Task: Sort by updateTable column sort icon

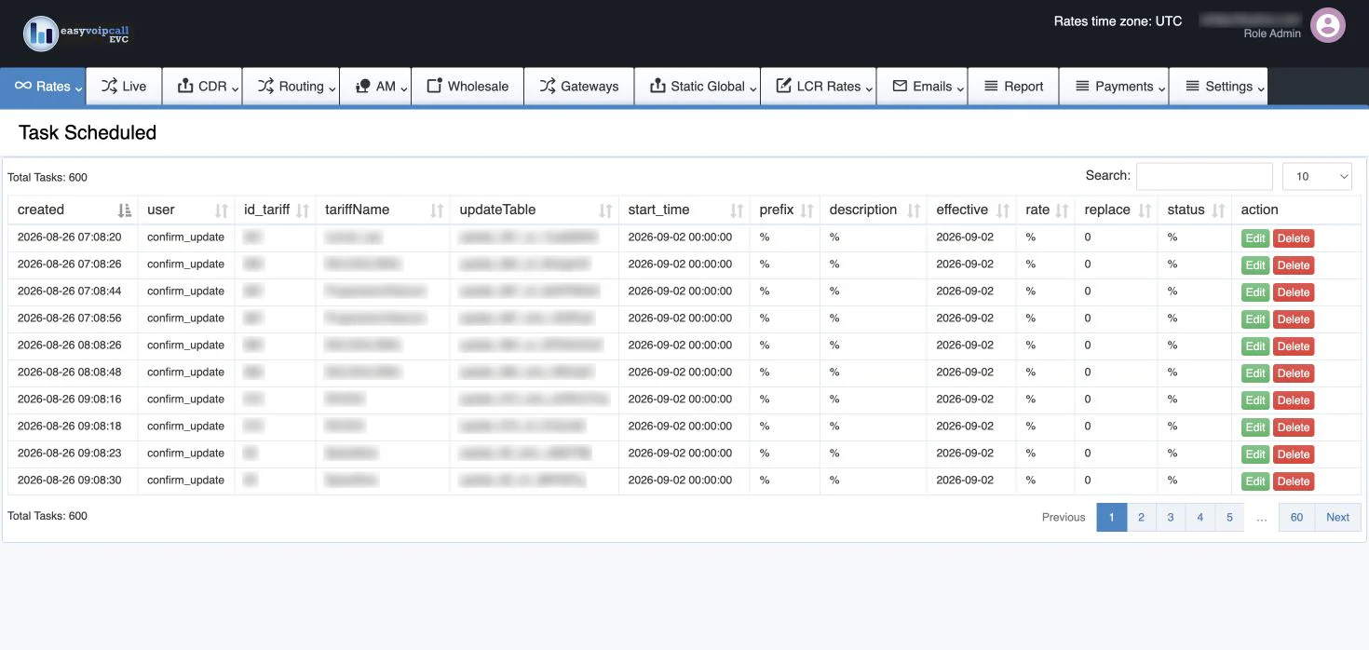Action: pyautogui.click(x=605, y=210)
